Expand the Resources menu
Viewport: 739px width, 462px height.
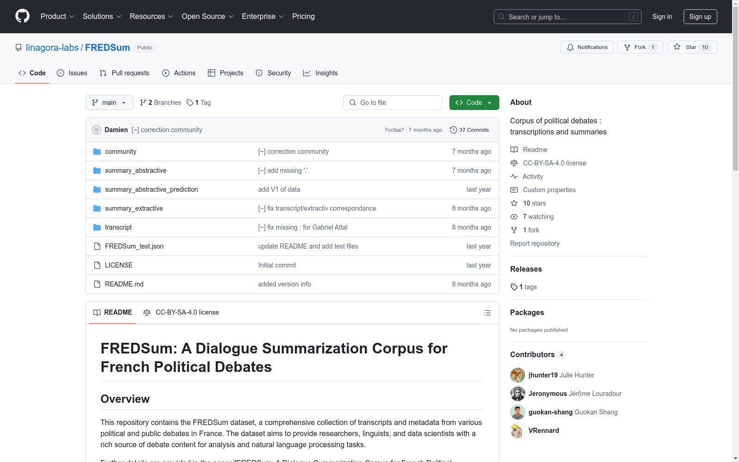tap(151, 16)
